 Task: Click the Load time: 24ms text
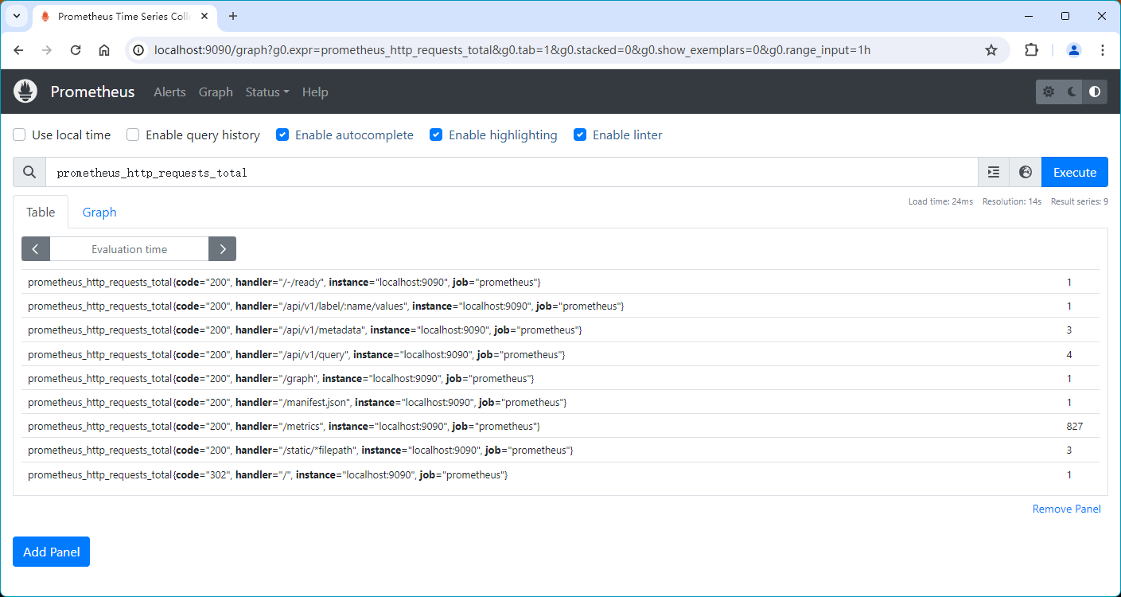click(x=940, y=201)
